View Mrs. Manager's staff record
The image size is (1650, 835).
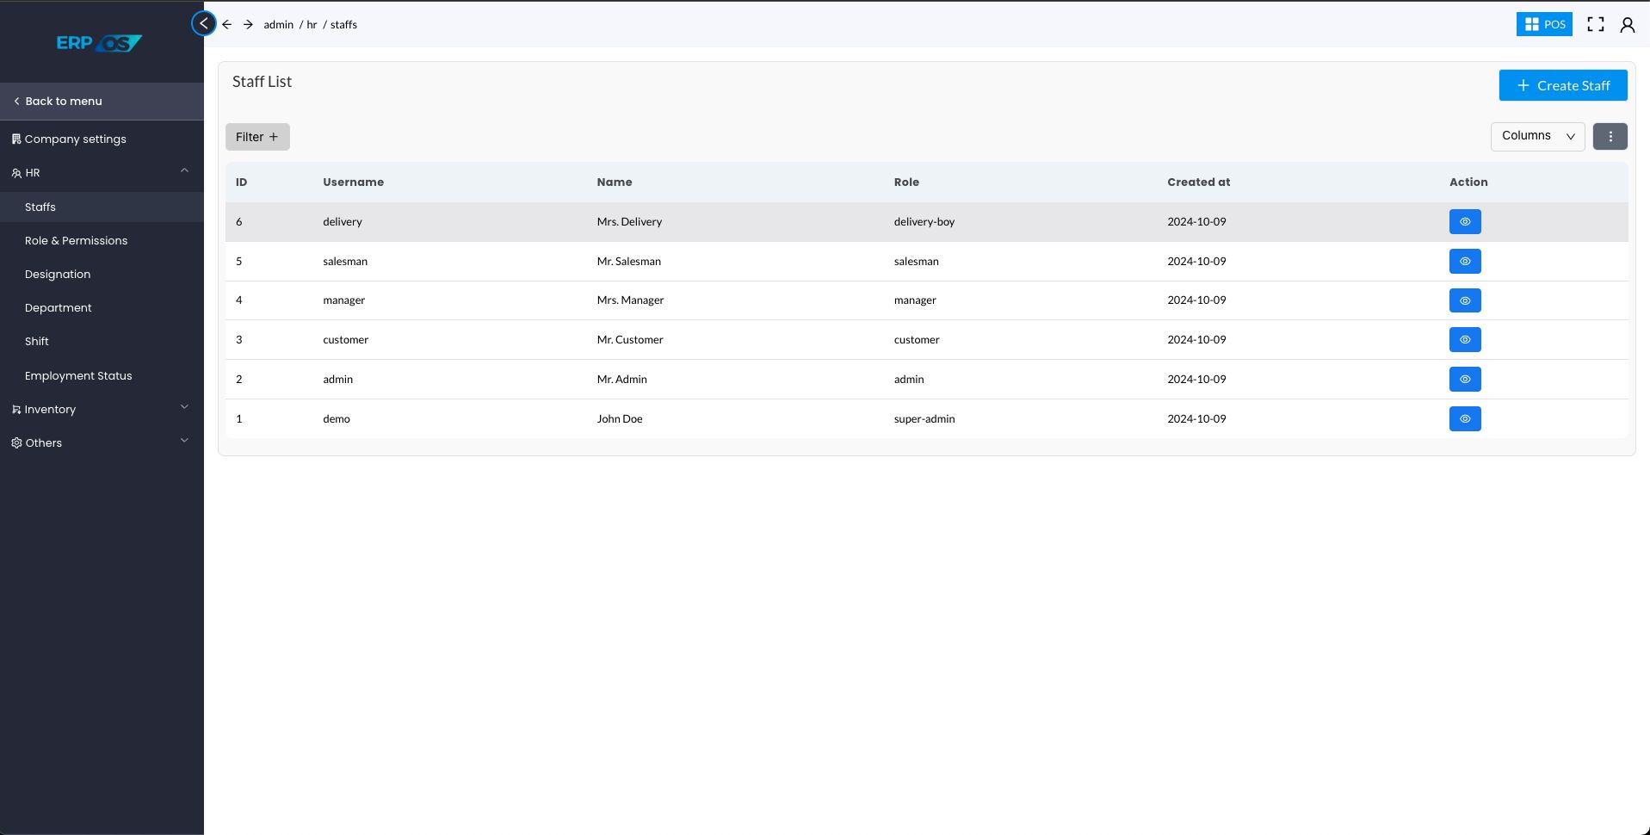tap(1464, 300)
